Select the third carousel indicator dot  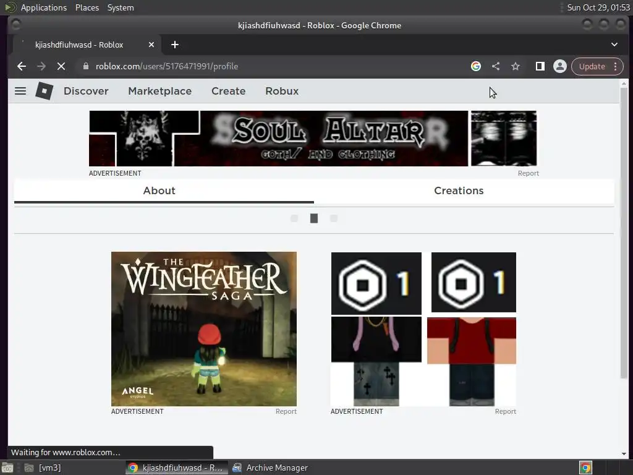click(x=334, y=218)
